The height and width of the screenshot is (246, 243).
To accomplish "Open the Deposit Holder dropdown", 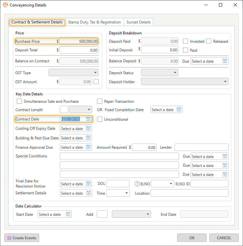I will pos(185,82).
